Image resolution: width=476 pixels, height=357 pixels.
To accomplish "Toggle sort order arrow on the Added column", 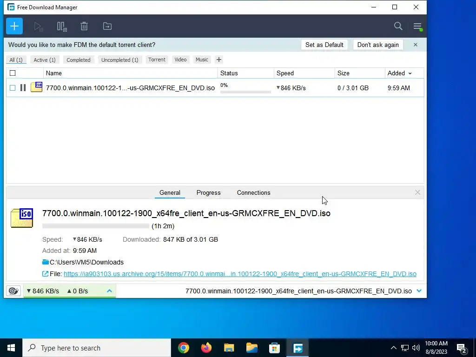I will [410, 73].
